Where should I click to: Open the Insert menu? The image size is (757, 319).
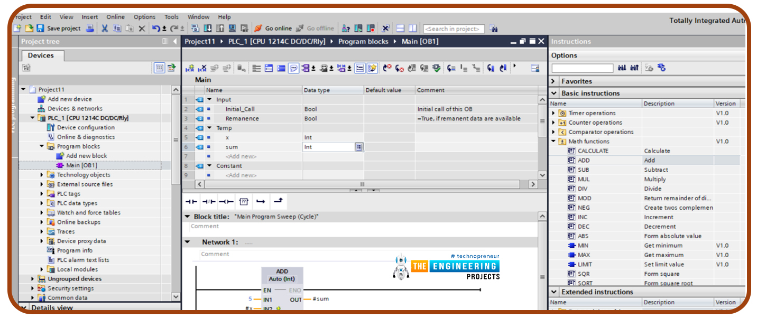tap(90, 17)
